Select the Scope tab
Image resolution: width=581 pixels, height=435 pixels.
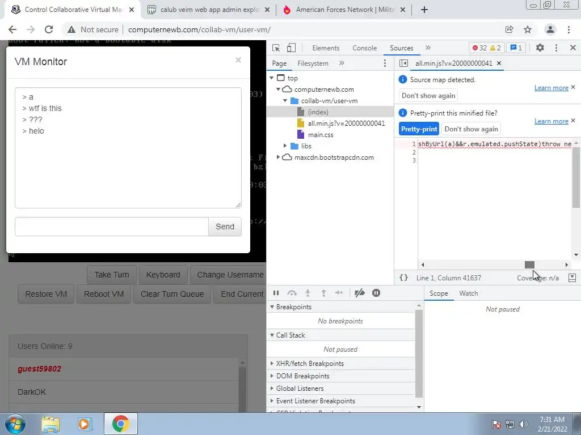[439, 293]
